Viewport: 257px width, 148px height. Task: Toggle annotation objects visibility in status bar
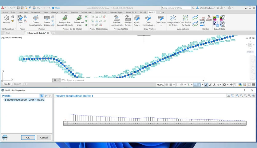[x=206, y=85]
